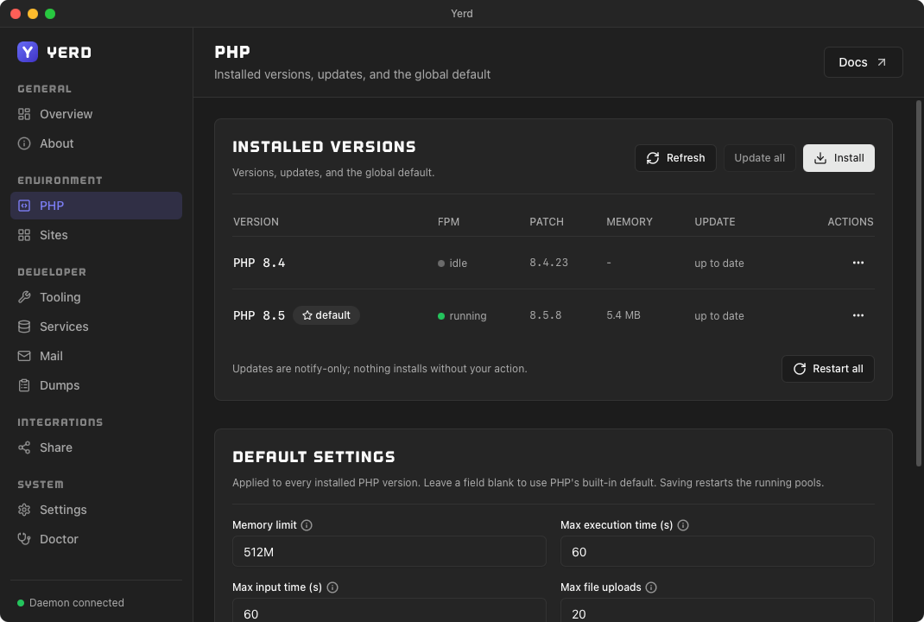Click the Mail envelope icon
This screenshot has width=924, height=622.
pos(24,356)
